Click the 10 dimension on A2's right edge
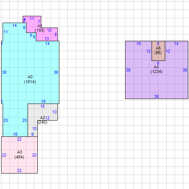Viewport: 189px width, 189px height. click(54, 112)
